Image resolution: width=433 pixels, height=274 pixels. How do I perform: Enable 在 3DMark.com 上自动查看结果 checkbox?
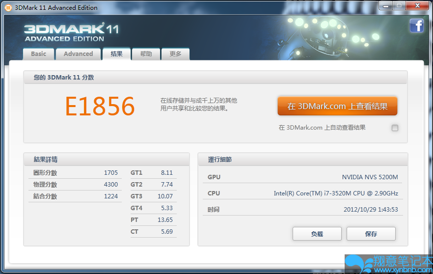pos(395,128)
